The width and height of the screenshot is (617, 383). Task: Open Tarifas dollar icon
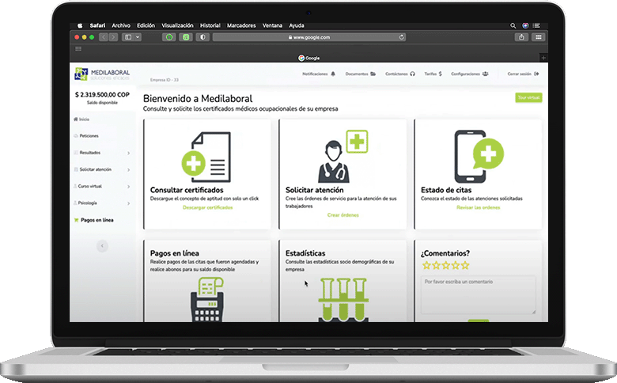tap(440, 74)
